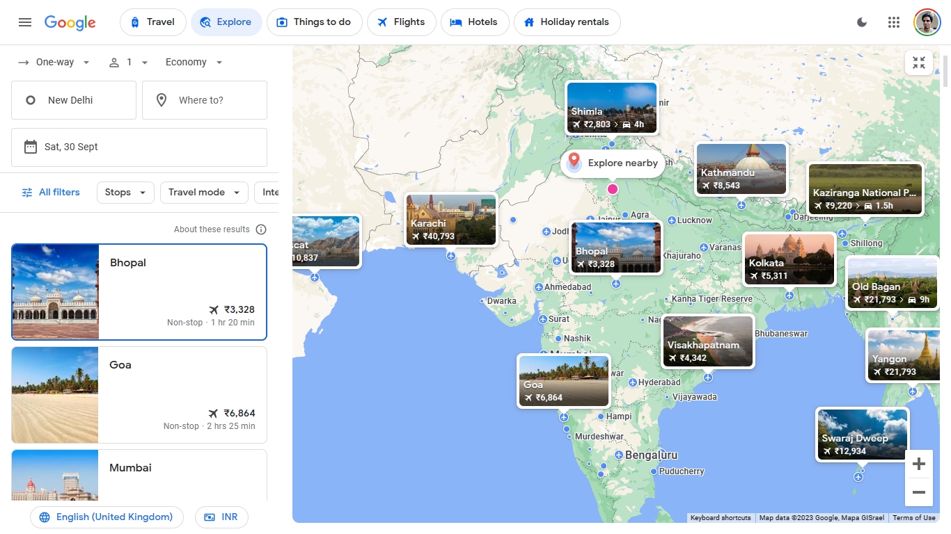Viewport: 951px width, 534px height.
Task: Change currency via the INR button
Action: pyautogui.click(x=221, y=517)
